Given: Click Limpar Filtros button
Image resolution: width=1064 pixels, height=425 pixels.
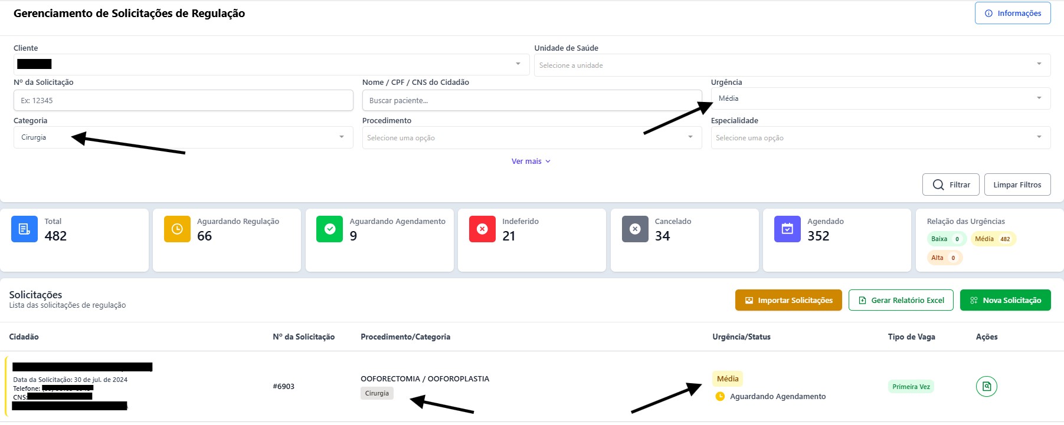Looking at the screenshot, I should (1017, 185).
